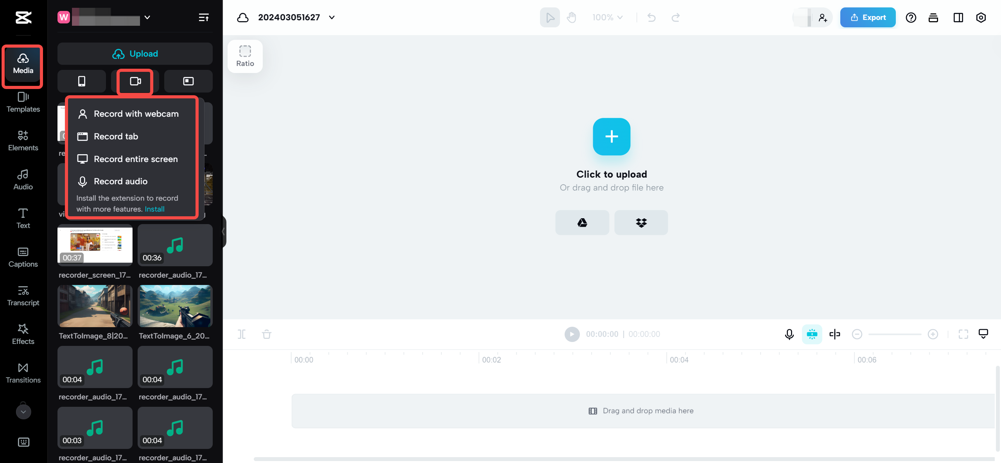Select the Transitions panel icon

click(22, 372)
